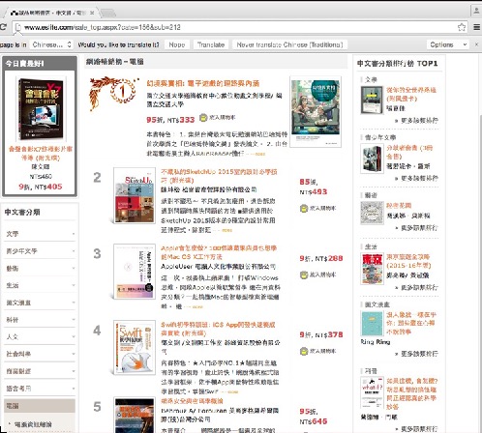The height and width of the screenshot is (433, 482).
Task: Dismiss the translate bar with the X
Action: tap(476, 44)
